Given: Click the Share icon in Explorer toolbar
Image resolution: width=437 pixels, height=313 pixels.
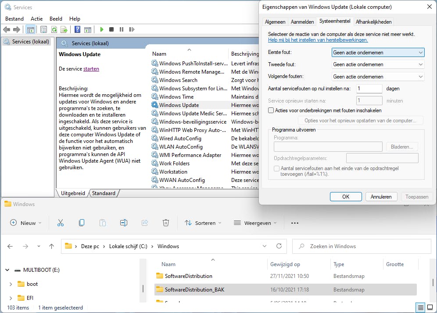Looking at the screenshot, I should coord(145,223).
